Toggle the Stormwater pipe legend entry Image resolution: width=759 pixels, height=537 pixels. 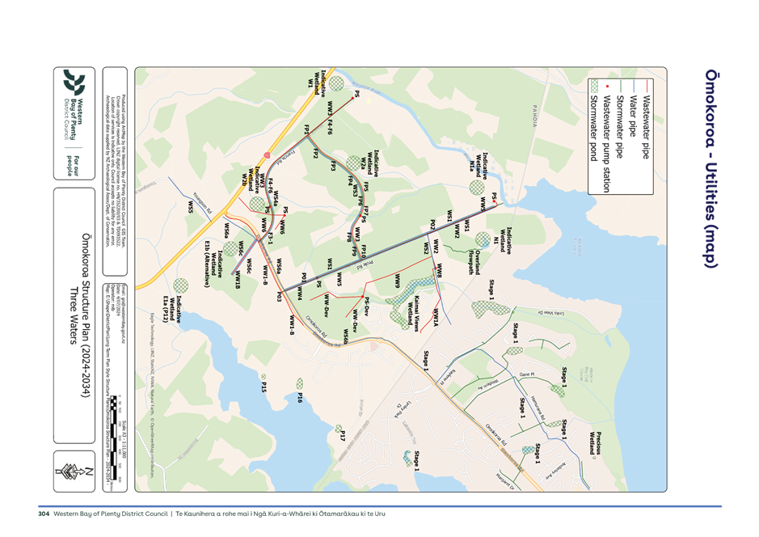(621, 125)
